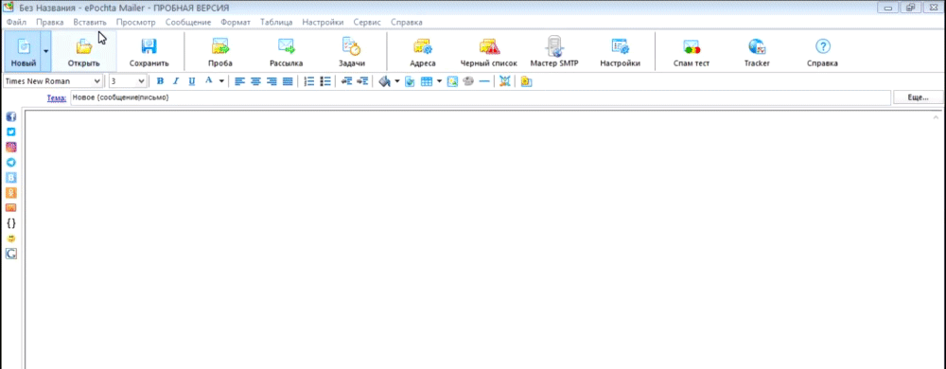
Task: Create a new message with Новый button
Action: [x=23, y=51]
